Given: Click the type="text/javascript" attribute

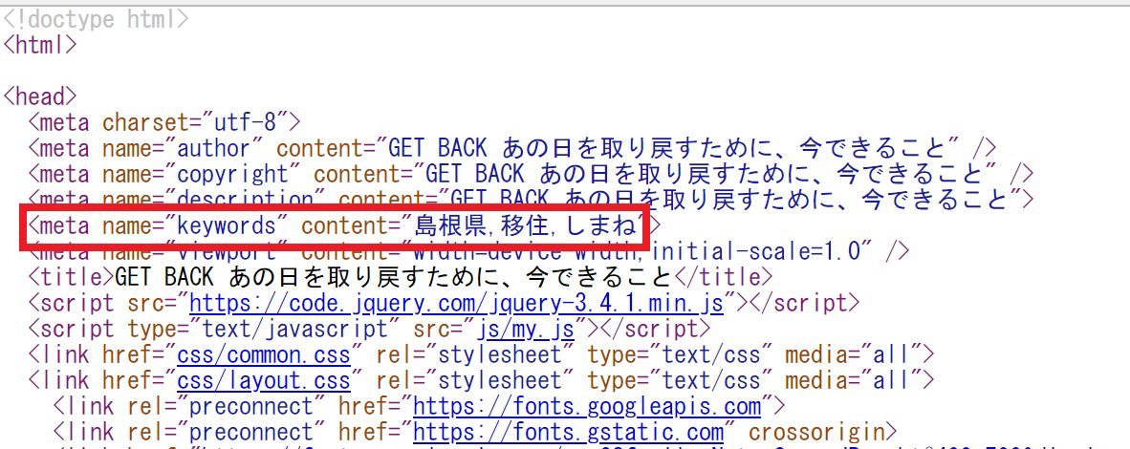Looking at the screenshot, I should [257, 330].
